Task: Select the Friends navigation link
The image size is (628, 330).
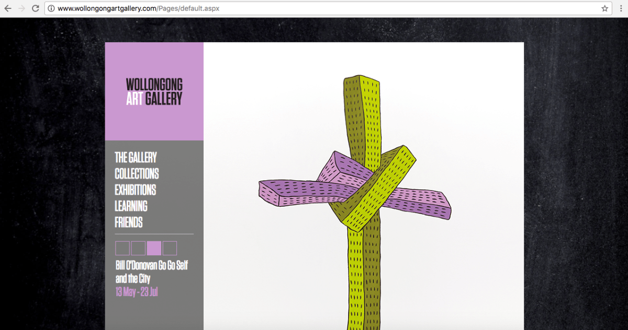Action: pos(129,222)
